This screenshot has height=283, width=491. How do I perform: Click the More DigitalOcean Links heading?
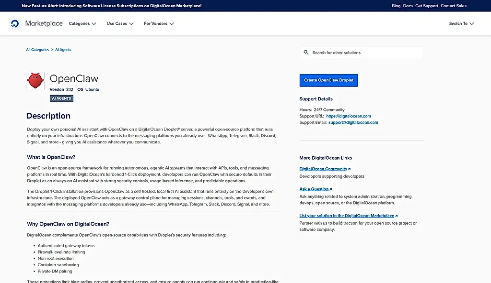(x=326, y=158)
